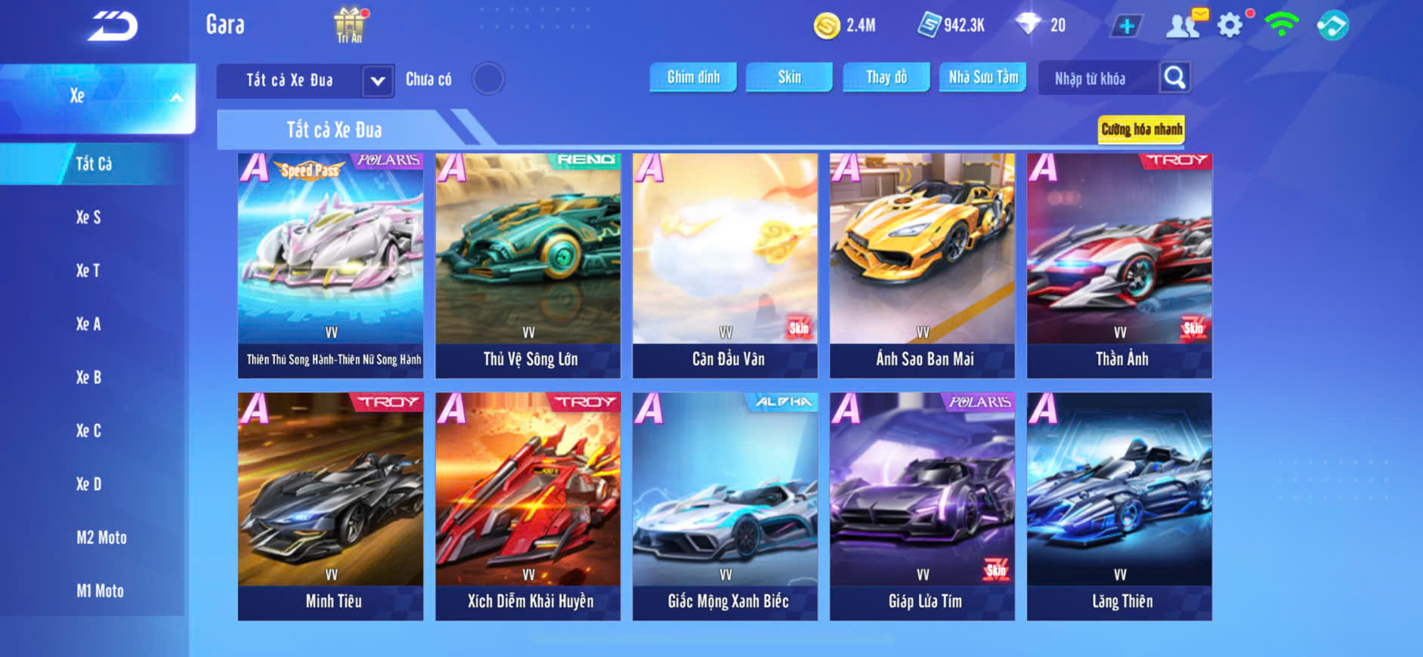Image resolution: width=1423 pixels, height=657 pixels.
Task: Select the Xe S sidebar category
Action: tap(88, 217)
